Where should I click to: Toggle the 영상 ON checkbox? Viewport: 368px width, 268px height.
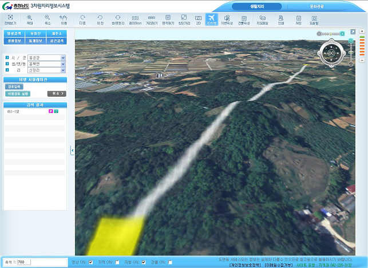click(91, 262)
